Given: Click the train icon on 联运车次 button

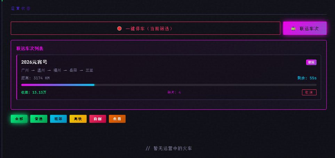Looking at the screenshot, I should coord(293,29).
